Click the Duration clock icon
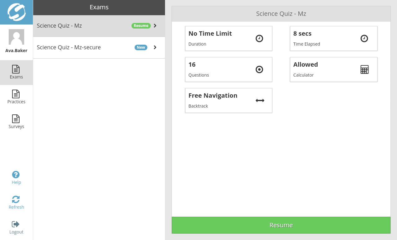This screenshot has width=397, height=240. tap(259, 38)
